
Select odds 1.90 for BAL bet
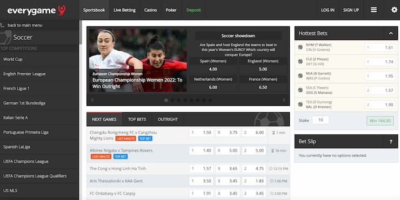click(x=380, y=105)
